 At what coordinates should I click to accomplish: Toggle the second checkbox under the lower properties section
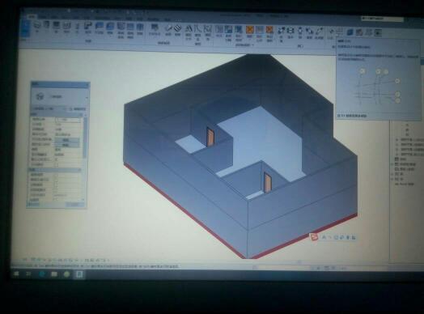[56, 180]
